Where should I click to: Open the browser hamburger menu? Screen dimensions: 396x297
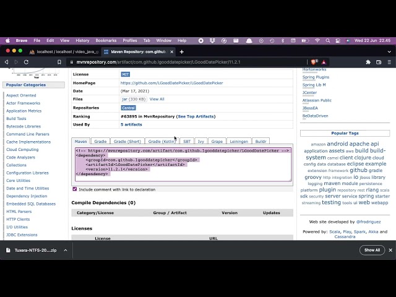click(389, 62)
